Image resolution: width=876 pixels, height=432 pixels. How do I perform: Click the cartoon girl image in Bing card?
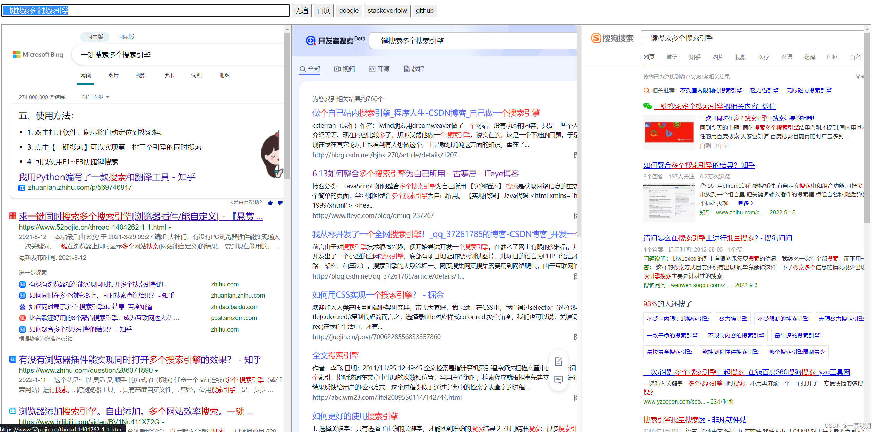click(x=272, y=154)
